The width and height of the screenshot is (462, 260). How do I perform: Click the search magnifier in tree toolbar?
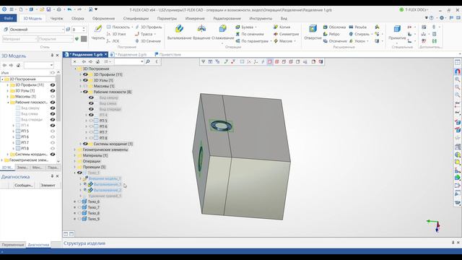[x=148, y=61]
